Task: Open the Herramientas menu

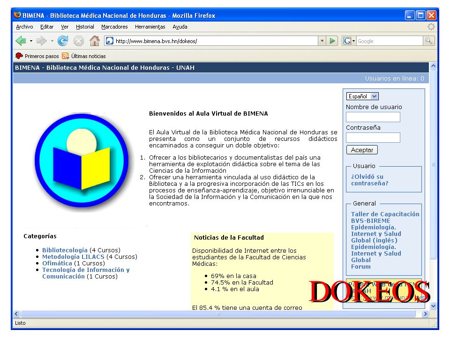Action: pos(150,27)
